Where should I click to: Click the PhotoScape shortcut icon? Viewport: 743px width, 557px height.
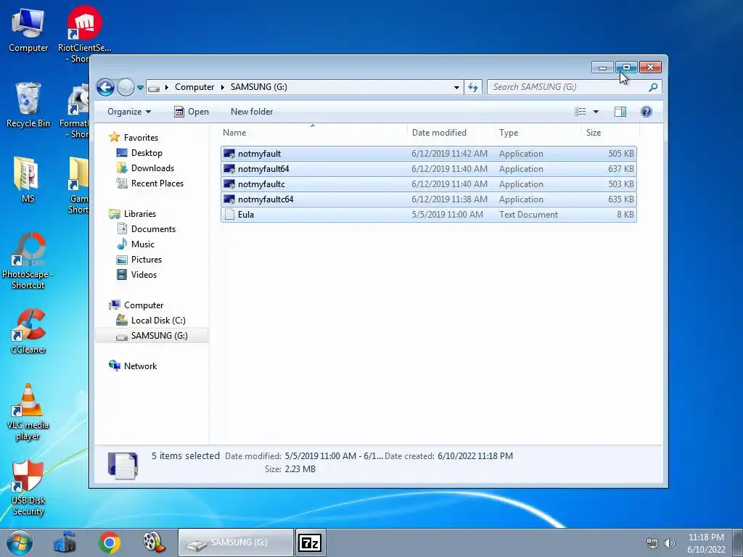(28, 260)
